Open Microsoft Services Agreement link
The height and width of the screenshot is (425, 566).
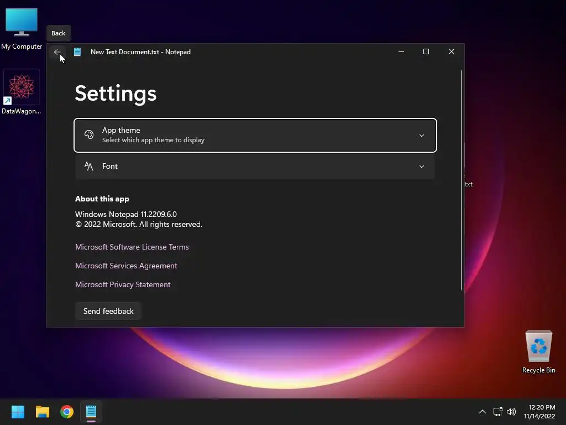[126, 266]
